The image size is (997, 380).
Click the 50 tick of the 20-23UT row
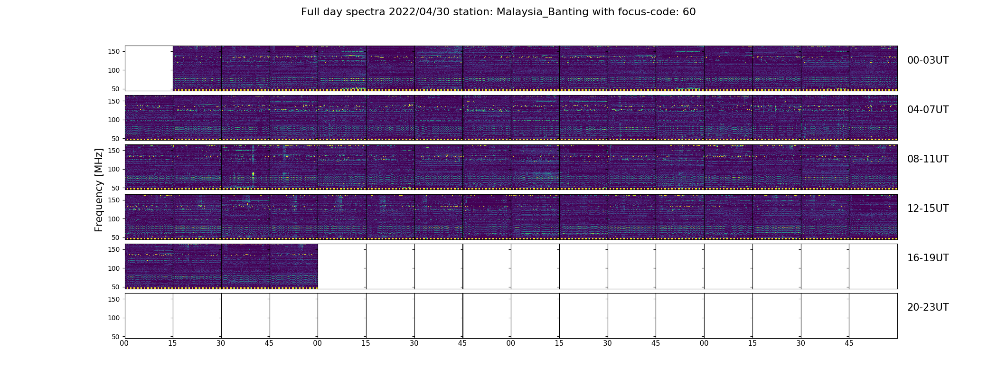coord(116,336)
